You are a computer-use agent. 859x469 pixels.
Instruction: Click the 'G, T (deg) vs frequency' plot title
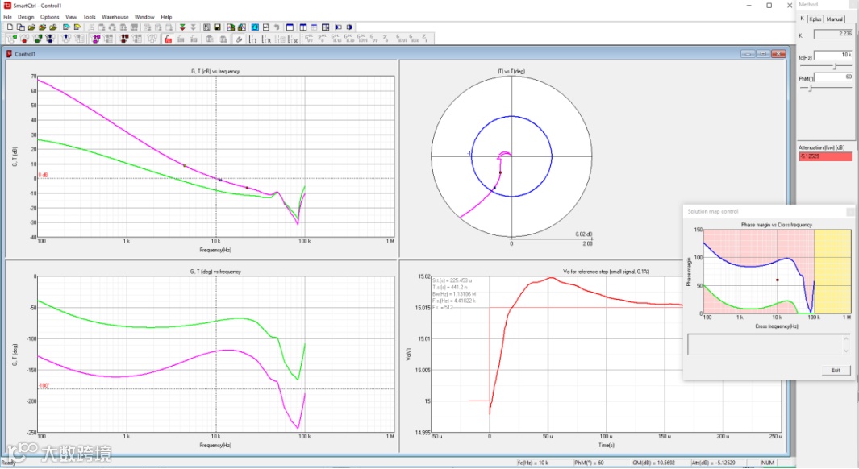tap(215, 272)
